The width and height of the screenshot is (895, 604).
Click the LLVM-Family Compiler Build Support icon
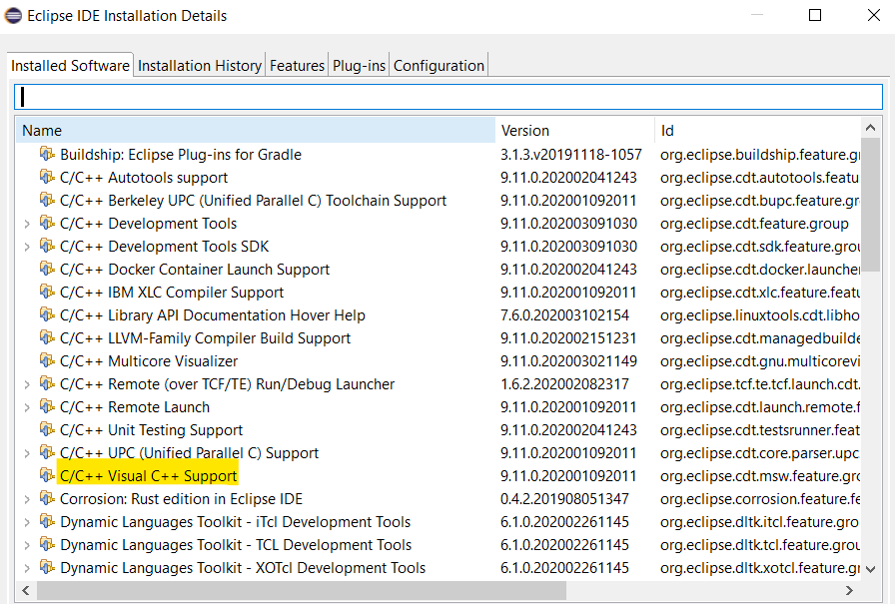pyautogui.click(x=47, y=337)
